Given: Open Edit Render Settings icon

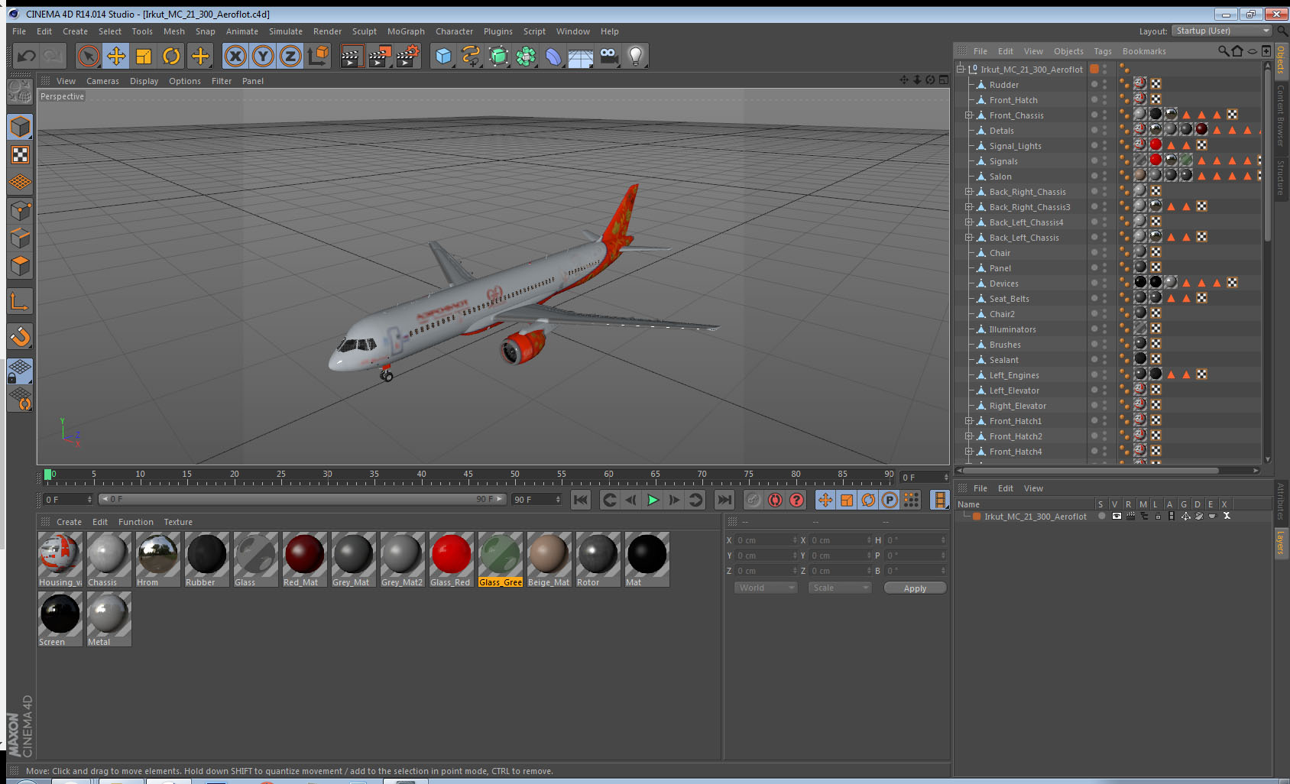Looking at the screenshot, I should tap(407, 56).
